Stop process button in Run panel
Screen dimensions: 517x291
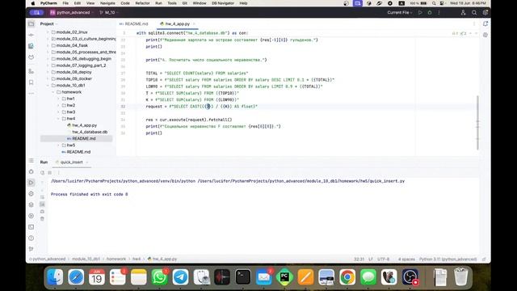pyautogui.click(x=50, y=172)
